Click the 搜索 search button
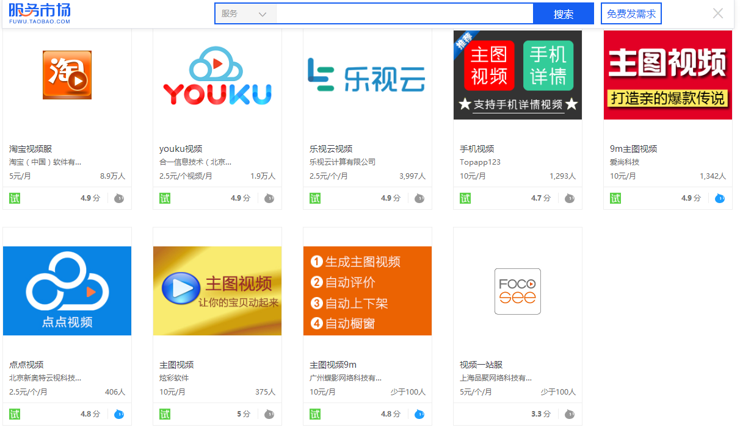The width and height of the screenshot is (740, 433). tap(563, 13)
